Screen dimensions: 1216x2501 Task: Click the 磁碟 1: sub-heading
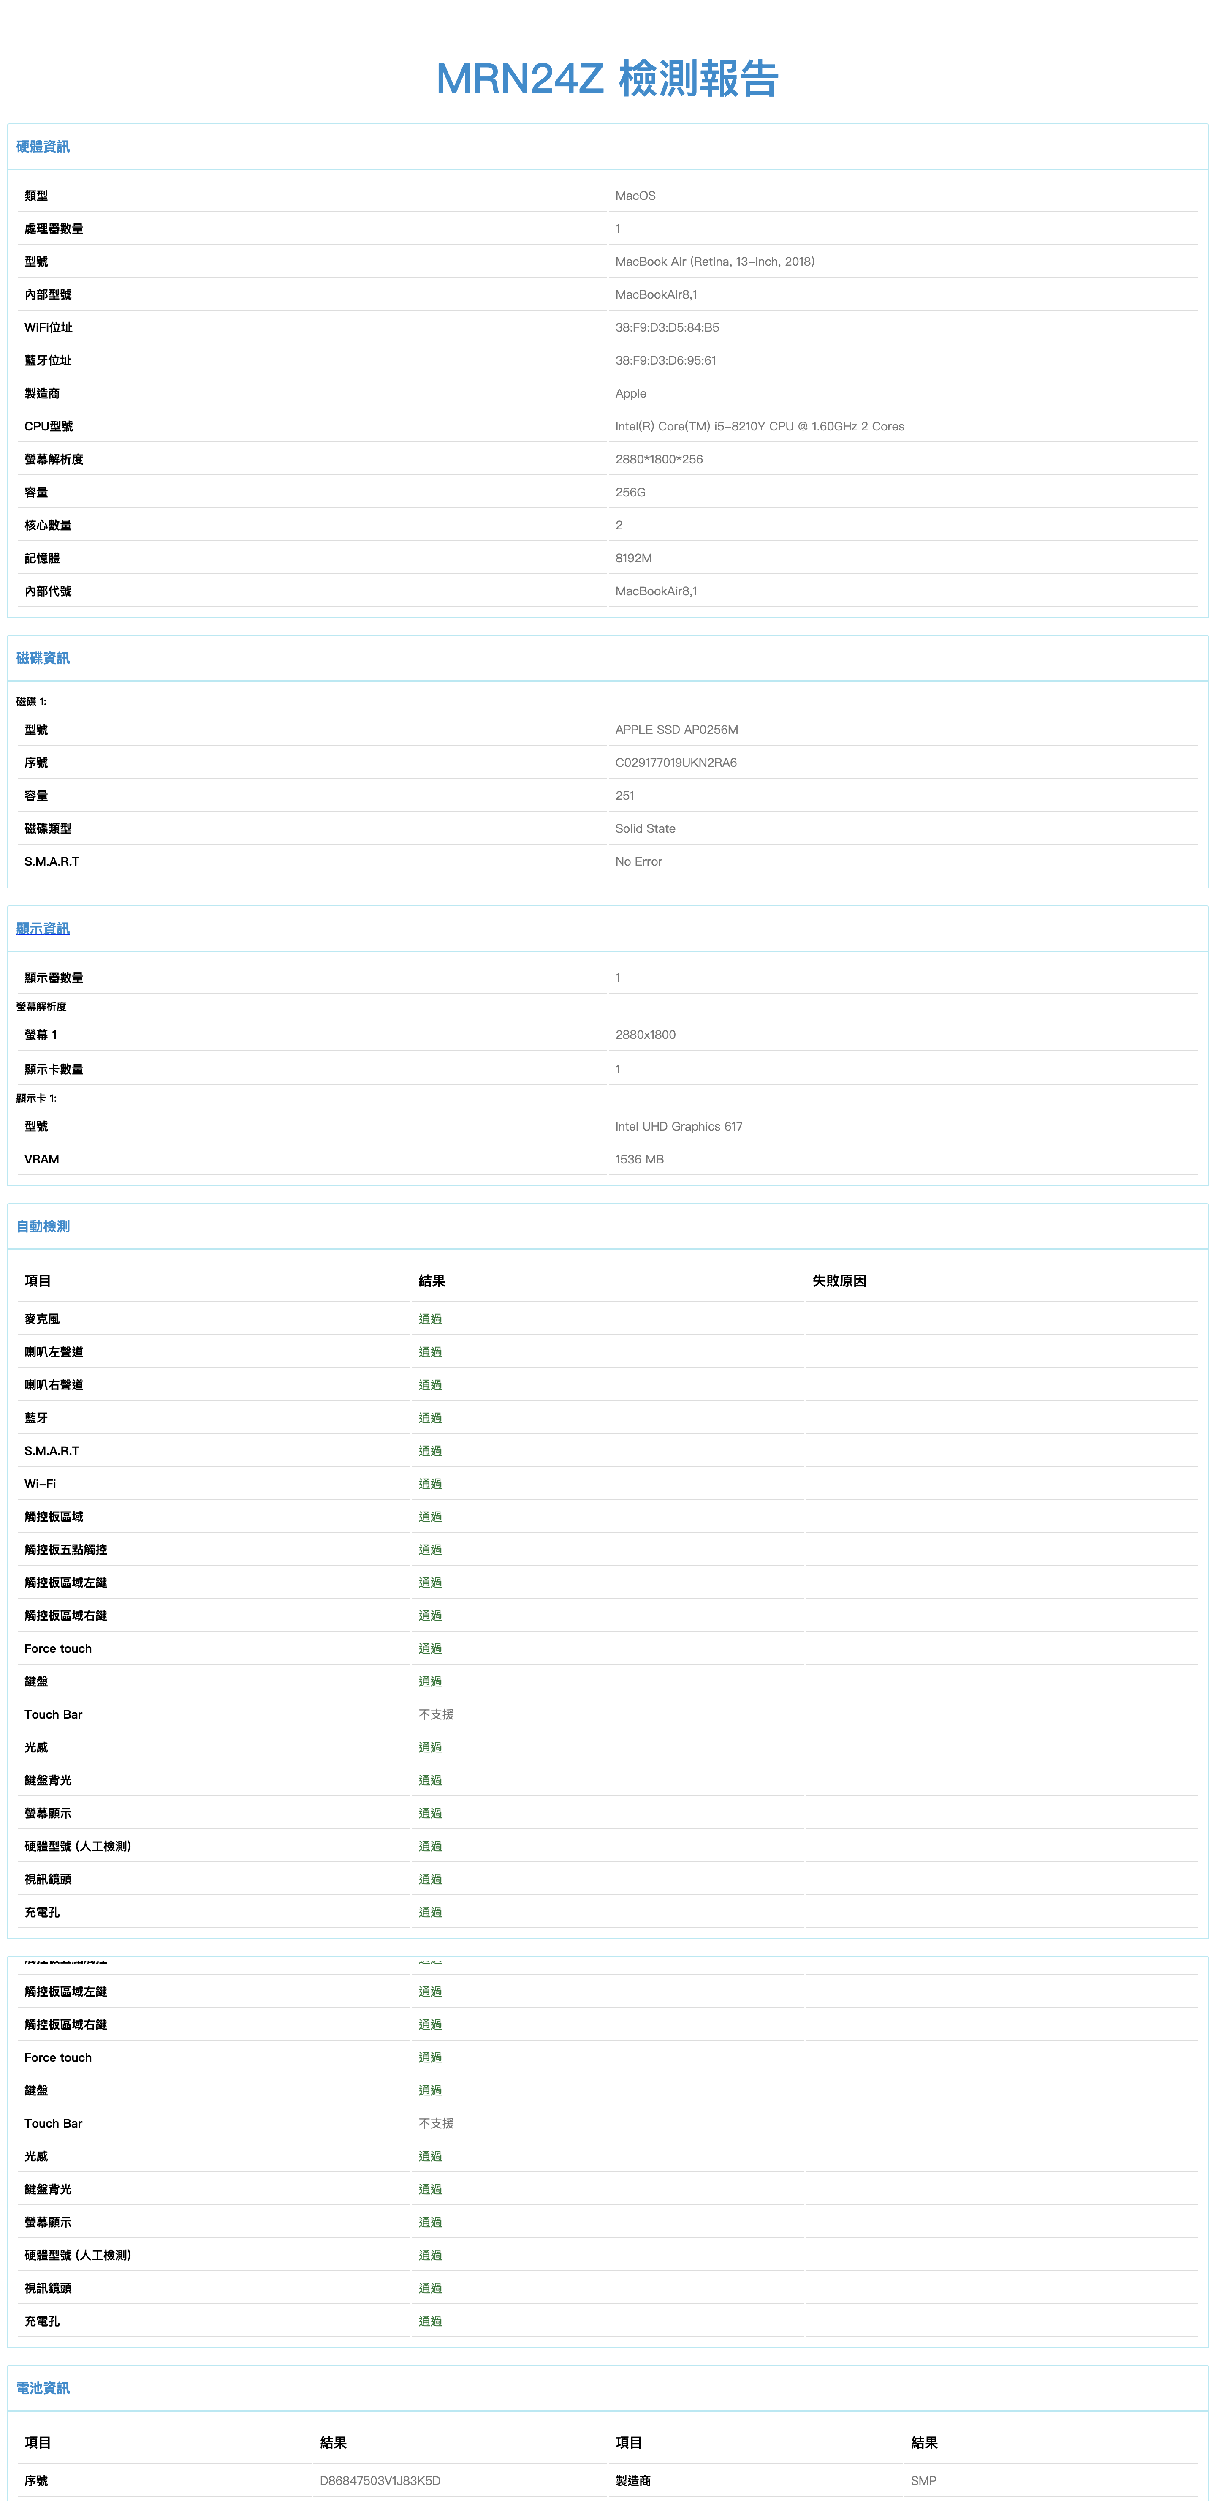pos(31,702)
